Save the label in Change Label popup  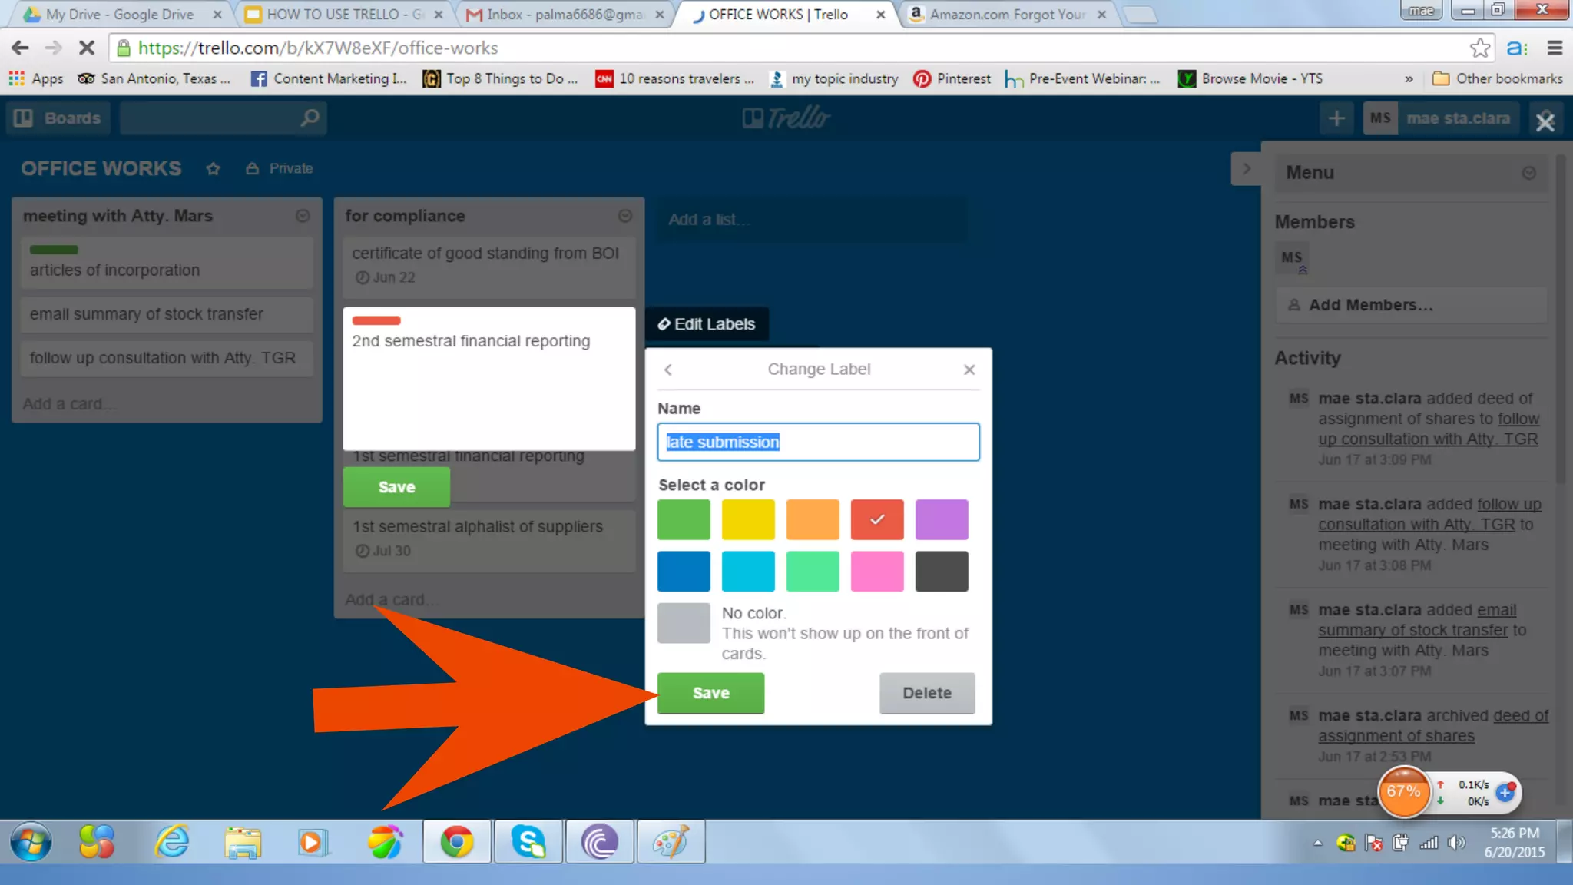(710, 693)
